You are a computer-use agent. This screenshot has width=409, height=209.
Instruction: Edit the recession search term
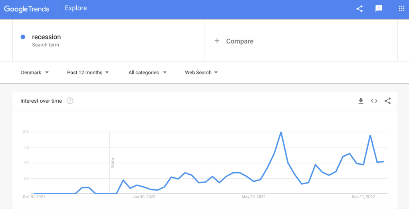pos(46,37)
